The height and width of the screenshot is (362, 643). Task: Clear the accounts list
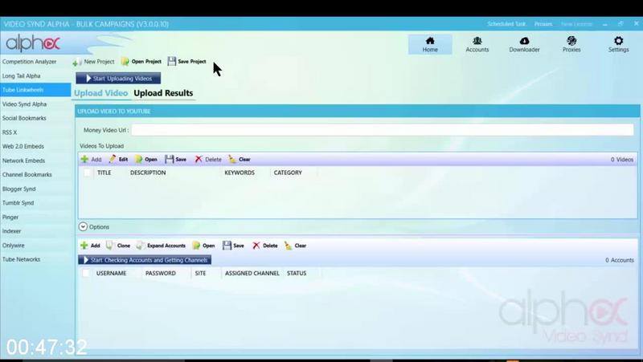click(x=296, y=246)
